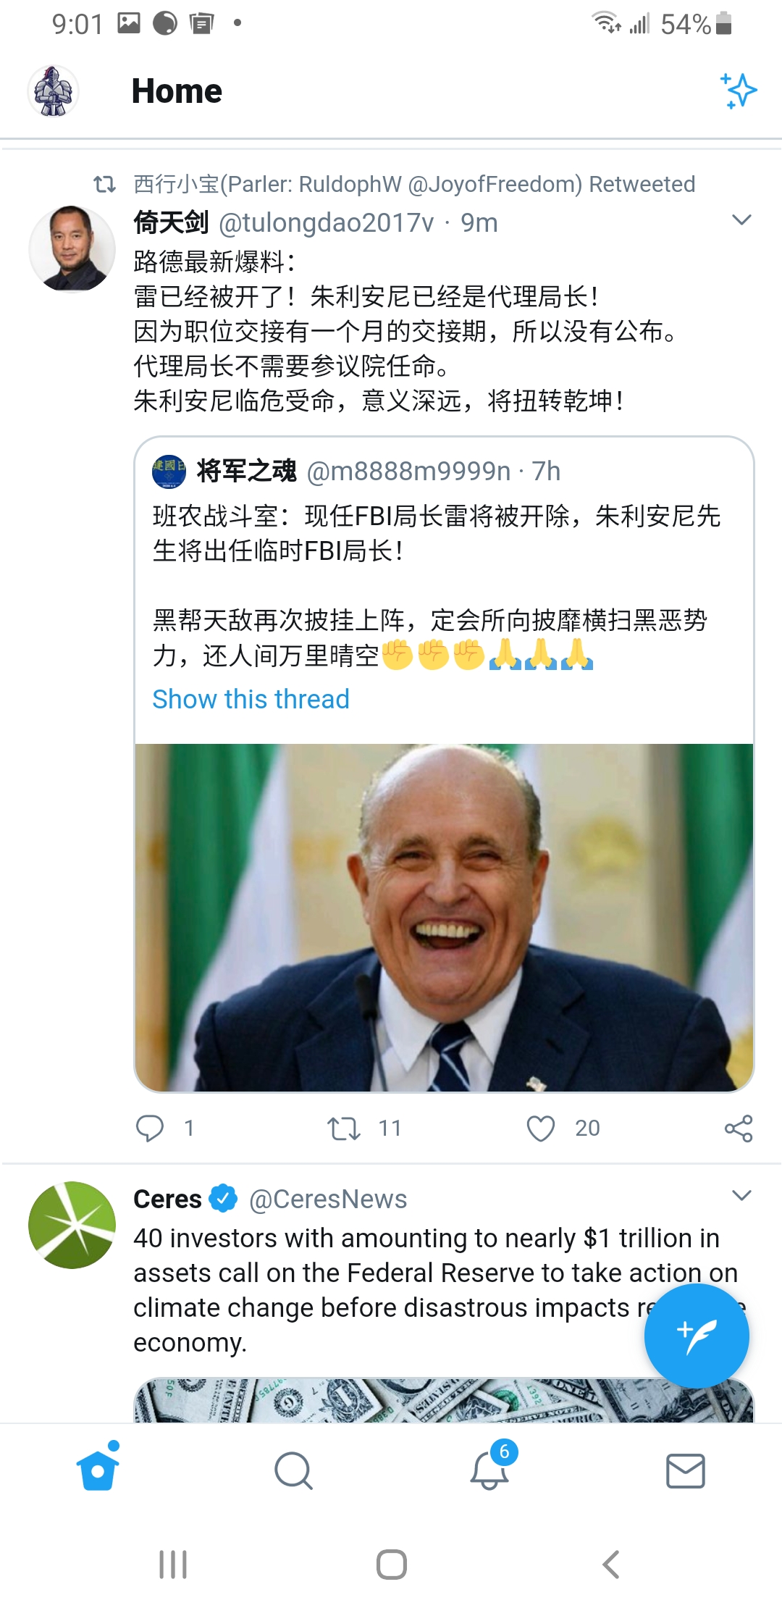The width and height of the screenshot is (782, 1608).
Task: Compose a new tweet
Action: tap(696, 1335)
